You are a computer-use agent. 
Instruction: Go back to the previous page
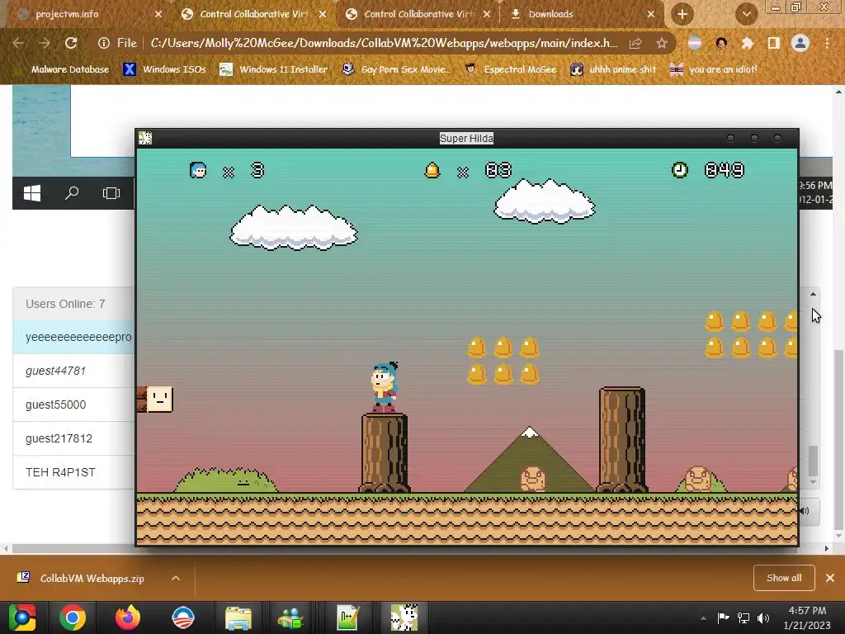18,43
